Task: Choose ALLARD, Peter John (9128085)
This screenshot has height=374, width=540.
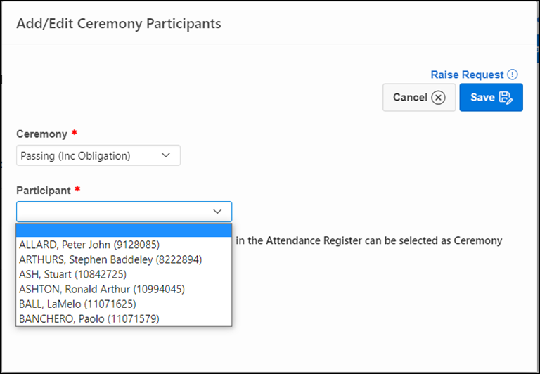Action: pyautogui.click(x=89, y=245)
